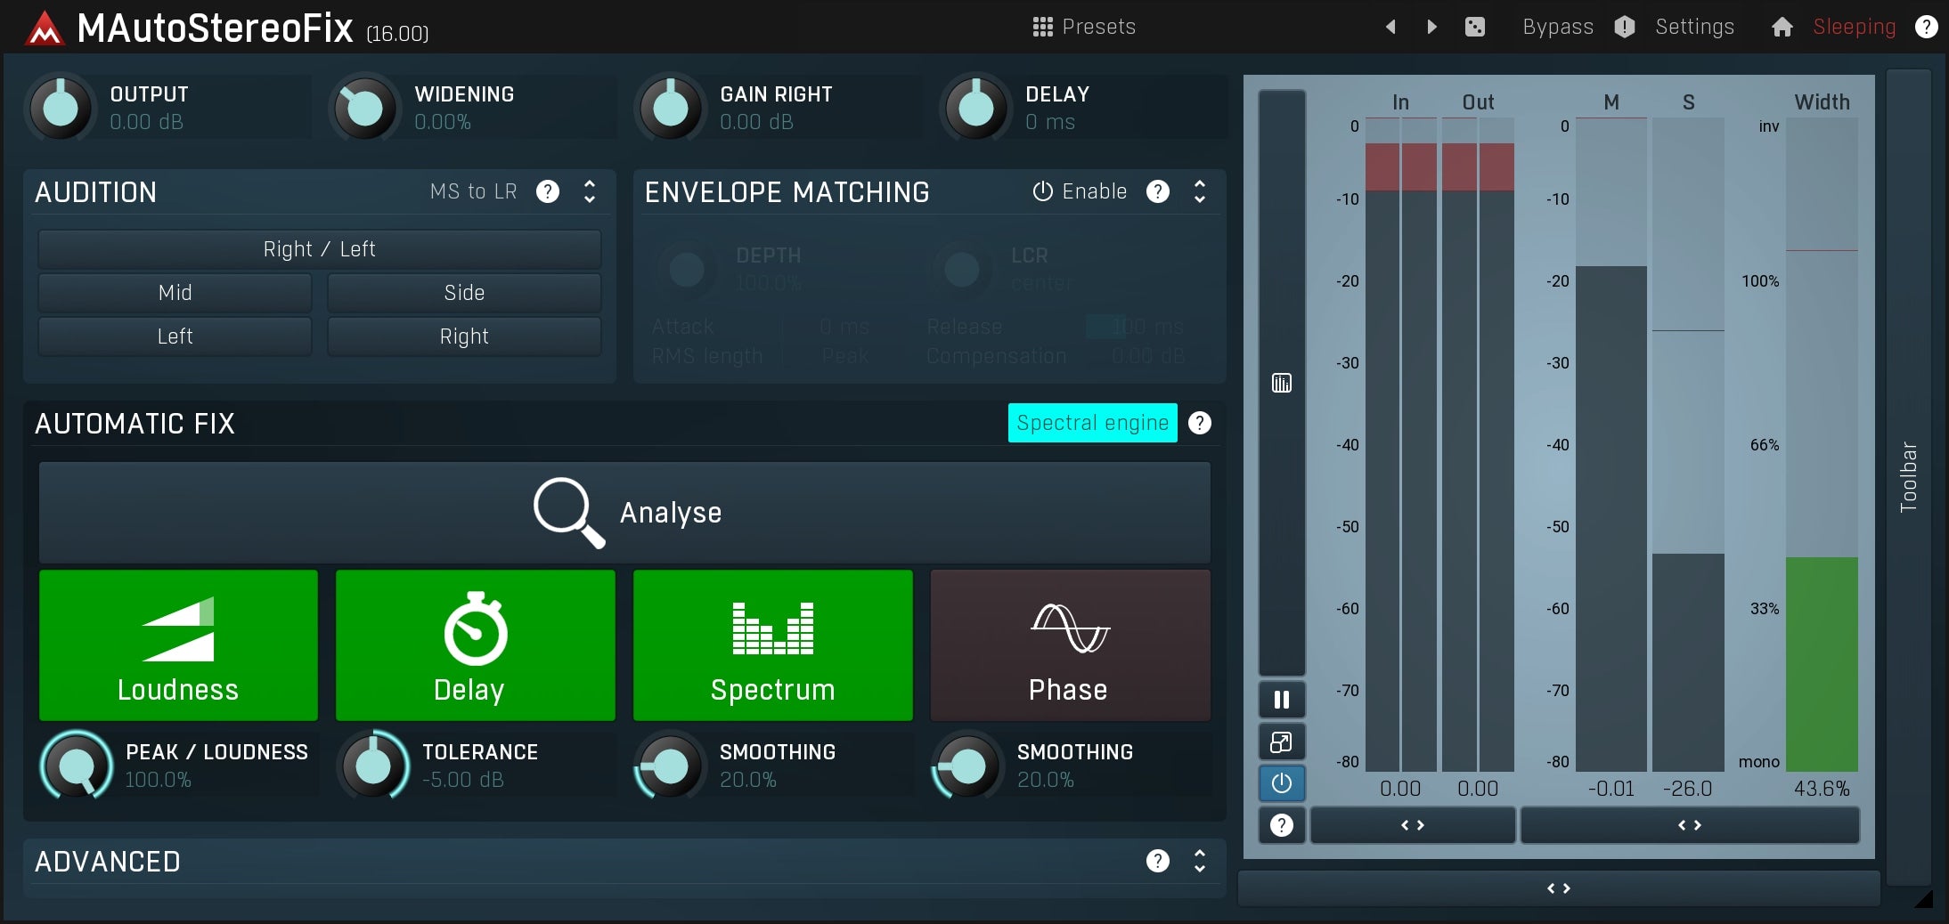Expand the Advanced section
Screen dimensions: 1949x924
click(1198, 861)
